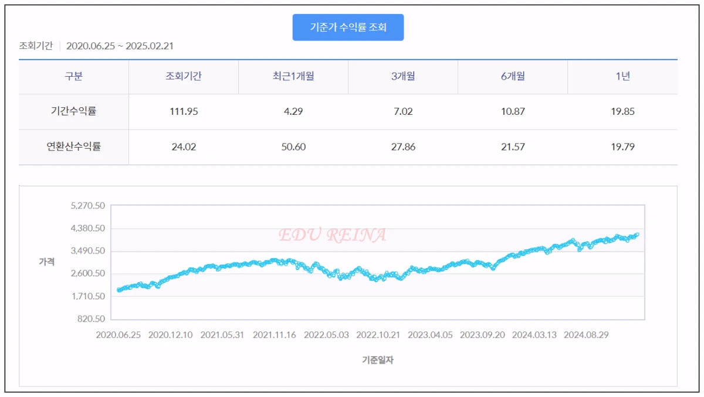Screen dimensions: 704x397
Task: Select the date range 2020.06.25 ~ 2025.02.21
Action: (x=122, y=45)
